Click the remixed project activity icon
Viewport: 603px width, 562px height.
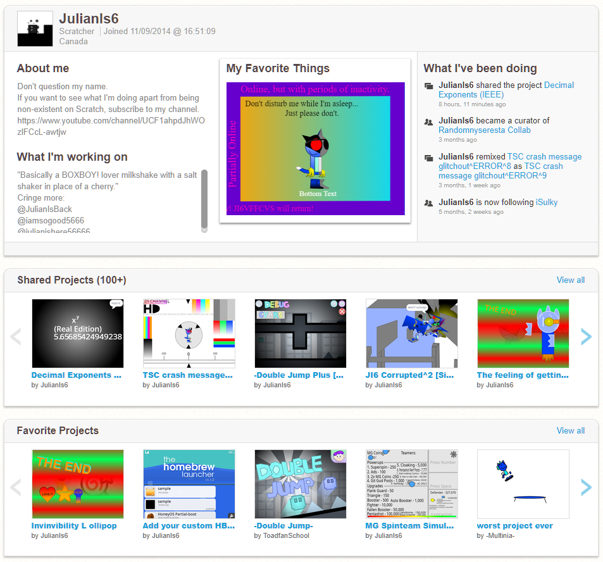click(x=429, y=158)
